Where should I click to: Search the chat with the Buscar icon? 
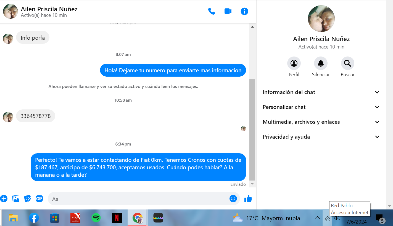tap(347, 63)
